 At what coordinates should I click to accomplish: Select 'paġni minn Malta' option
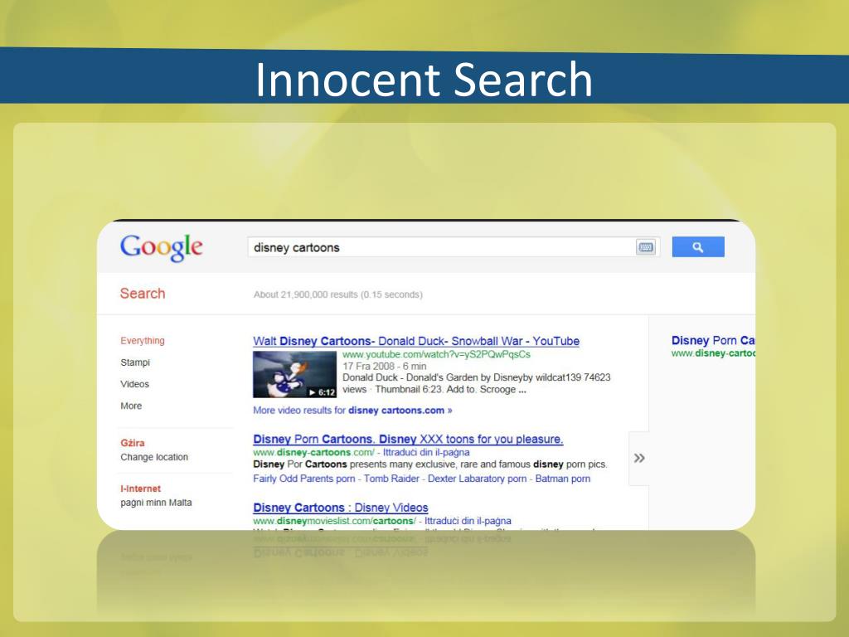(x=156, y=503)
